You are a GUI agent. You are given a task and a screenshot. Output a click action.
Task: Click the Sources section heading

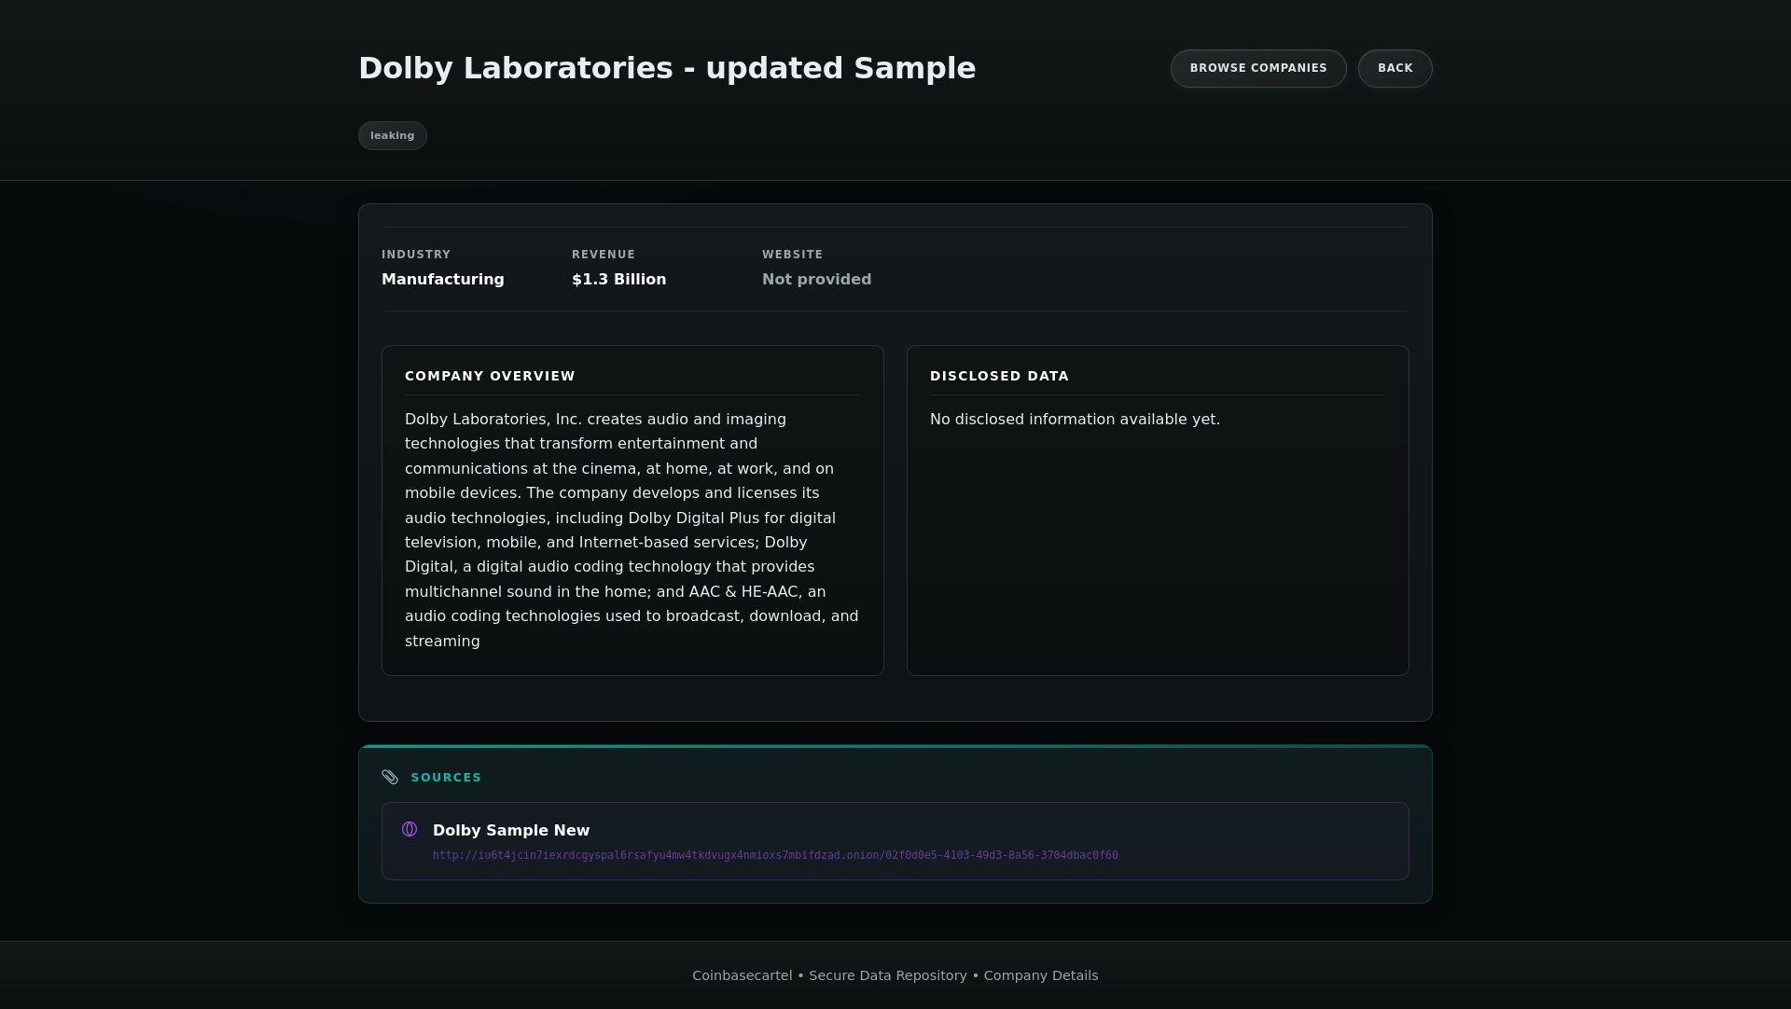pos(446,778)
